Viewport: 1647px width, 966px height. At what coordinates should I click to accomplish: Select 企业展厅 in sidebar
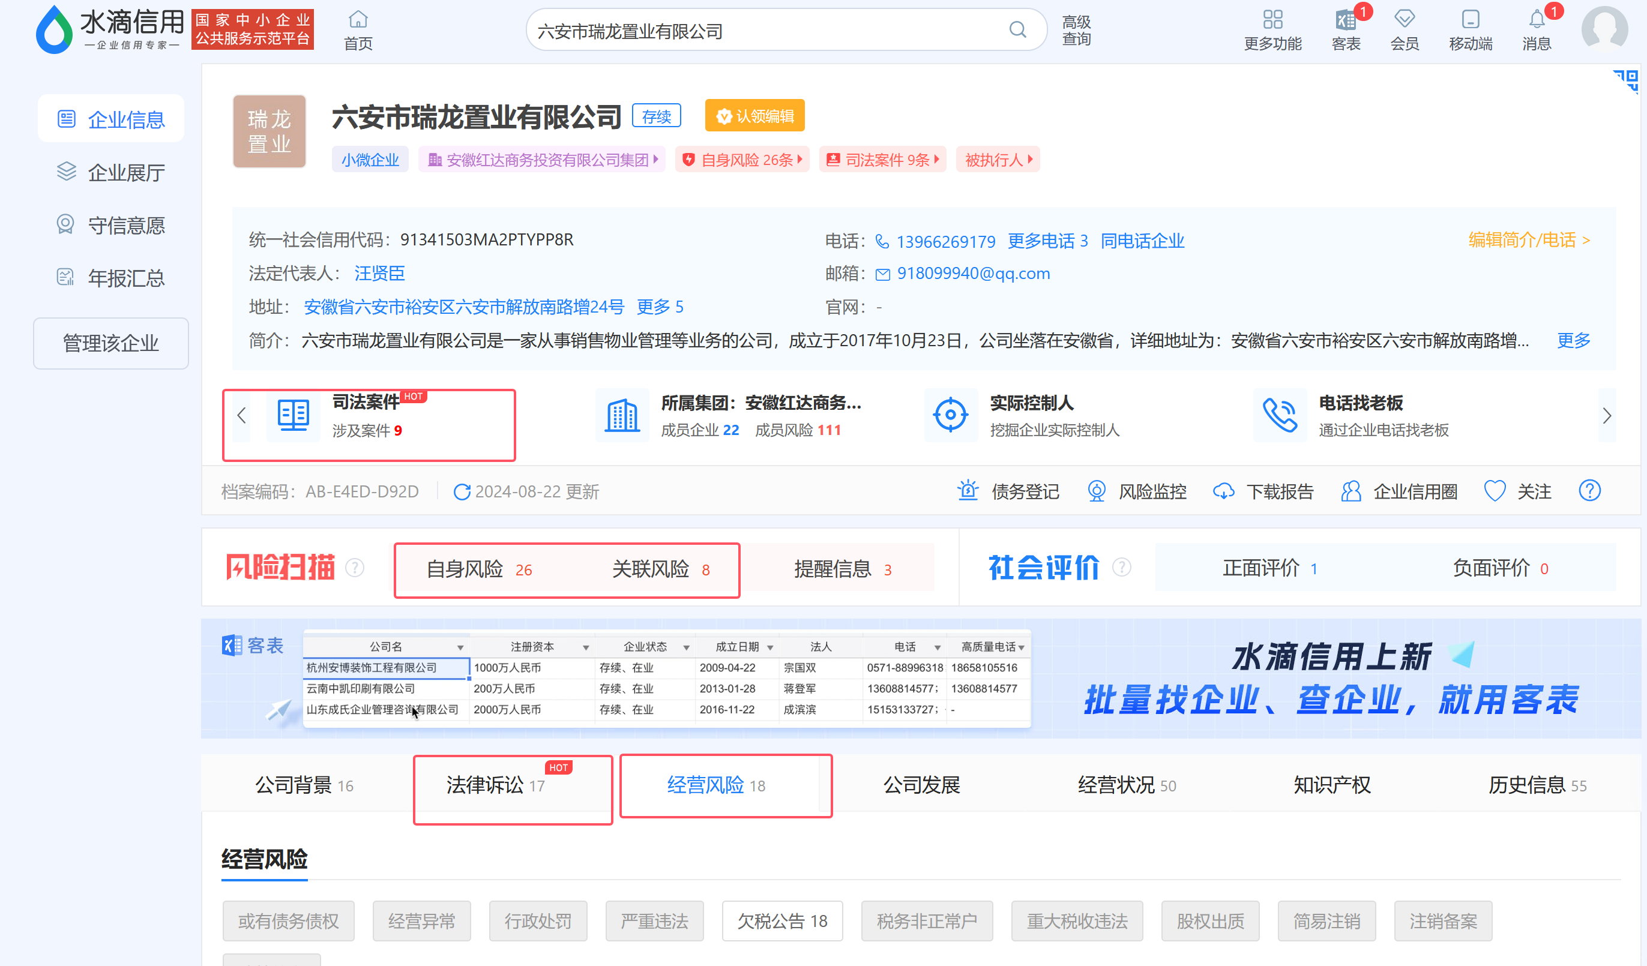(x=111, y=172)
